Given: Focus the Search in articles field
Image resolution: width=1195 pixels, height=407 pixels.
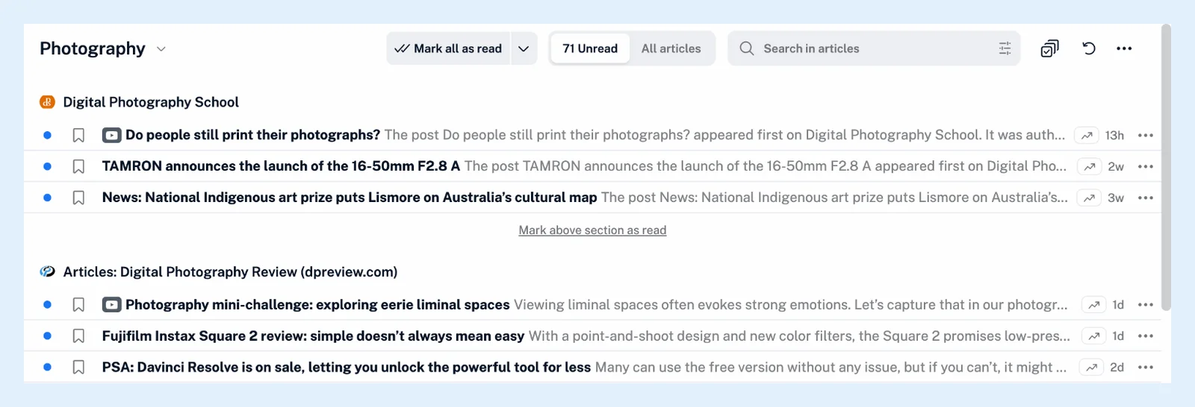Looking at the screenshot, I should tap(874, 48).
